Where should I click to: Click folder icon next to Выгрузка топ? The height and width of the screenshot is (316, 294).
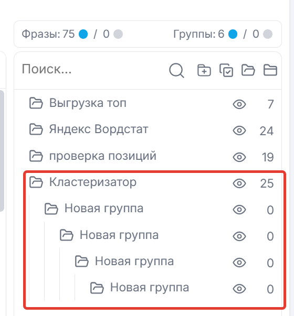click(x=36, y=103)
